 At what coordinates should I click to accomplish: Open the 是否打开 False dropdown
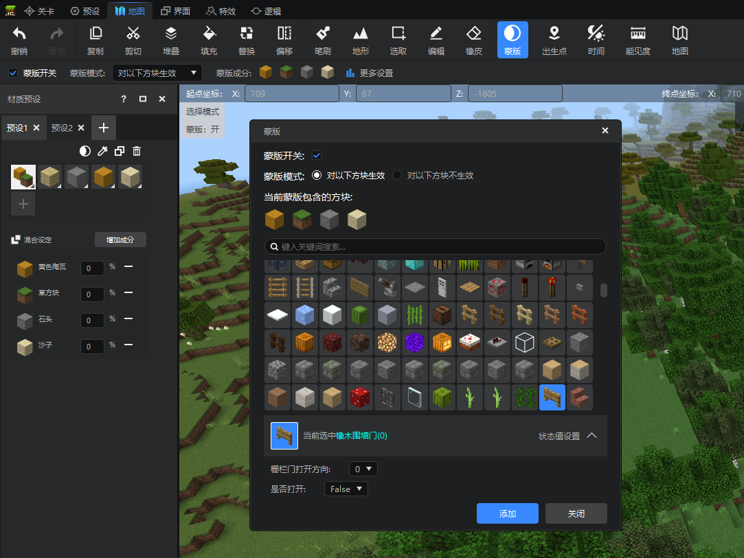click(346, 489)
